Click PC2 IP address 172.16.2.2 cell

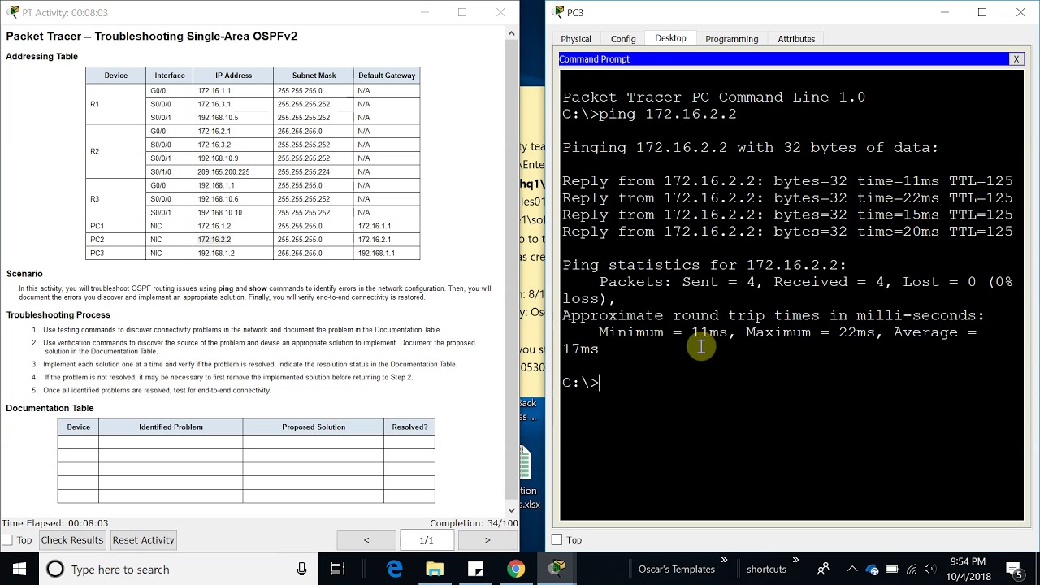tap(232, 240)
